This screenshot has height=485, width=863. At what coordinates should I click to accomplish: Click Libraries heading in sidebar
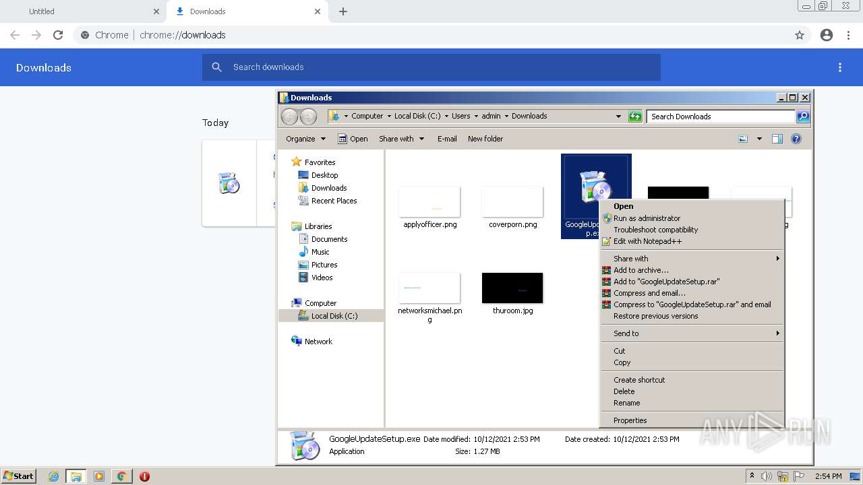[318, 226]
